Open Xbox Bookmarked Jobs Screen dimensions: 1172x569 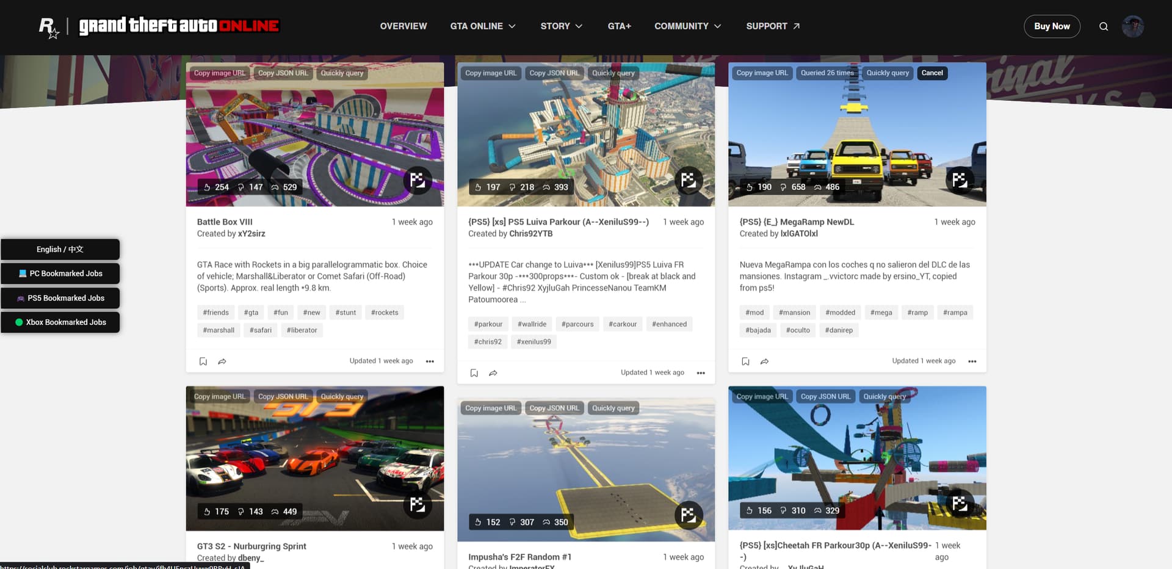60,322
